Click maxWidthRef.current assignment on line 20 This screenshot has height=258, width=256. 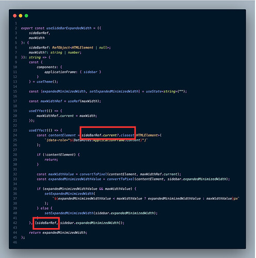tap(67, 116)
